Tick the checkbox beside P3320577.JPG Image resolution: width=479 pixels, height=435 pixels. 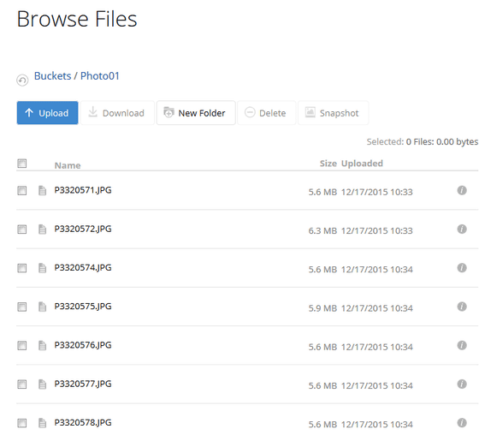coord(22,384)
